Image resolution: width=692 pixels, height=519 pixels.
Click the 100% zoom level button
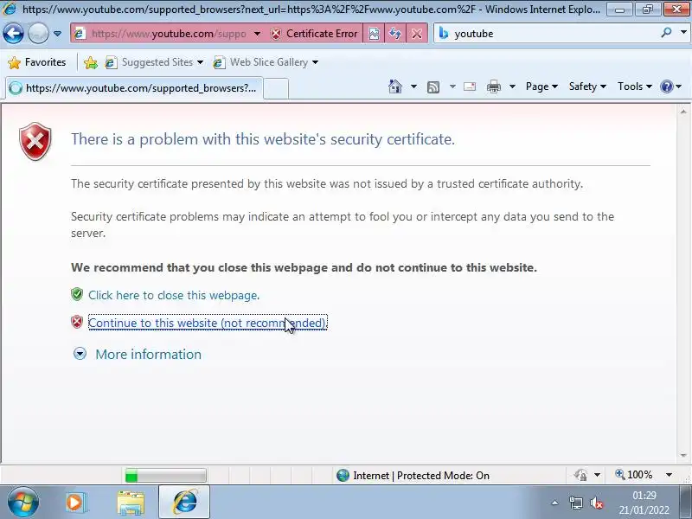pyautogui.click(x=634, y=475)
